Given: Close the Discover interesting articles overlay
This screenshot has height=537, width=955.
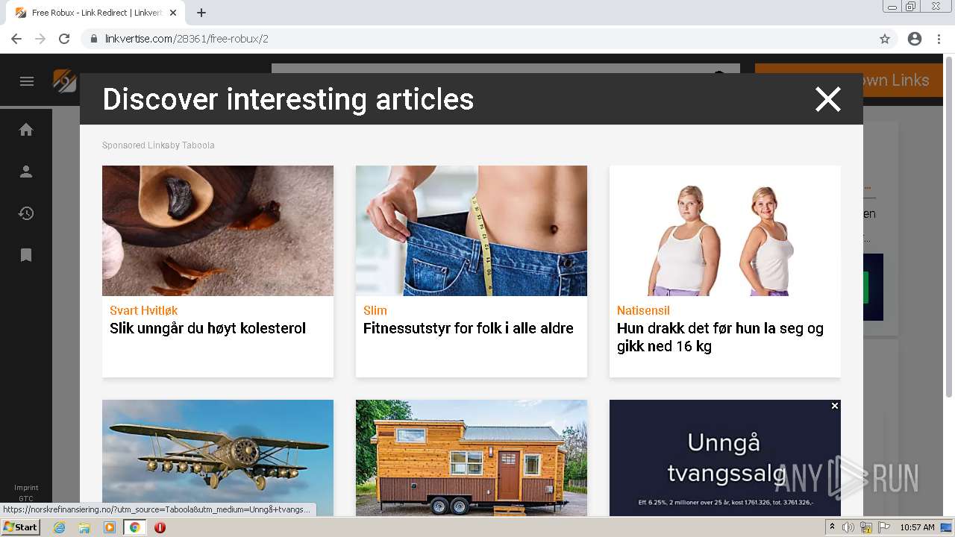Looking at the screenshot, I should pos(827,99).
